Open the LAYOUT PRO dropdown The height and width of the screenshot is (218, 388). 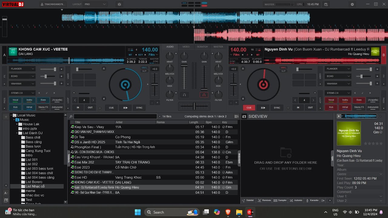(95, 4)
